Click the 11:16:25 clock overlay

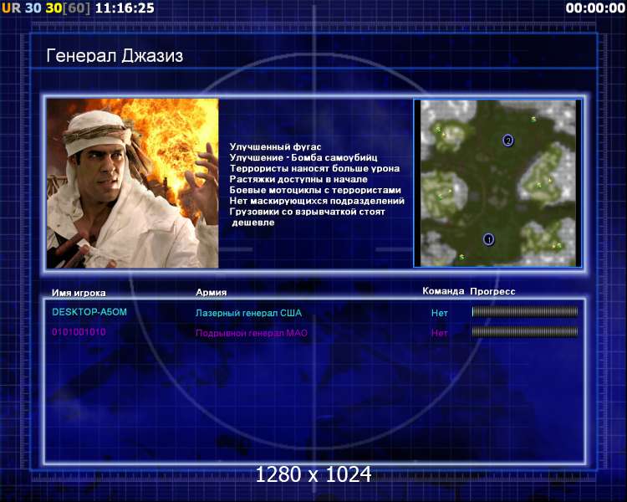coord(125,8)
